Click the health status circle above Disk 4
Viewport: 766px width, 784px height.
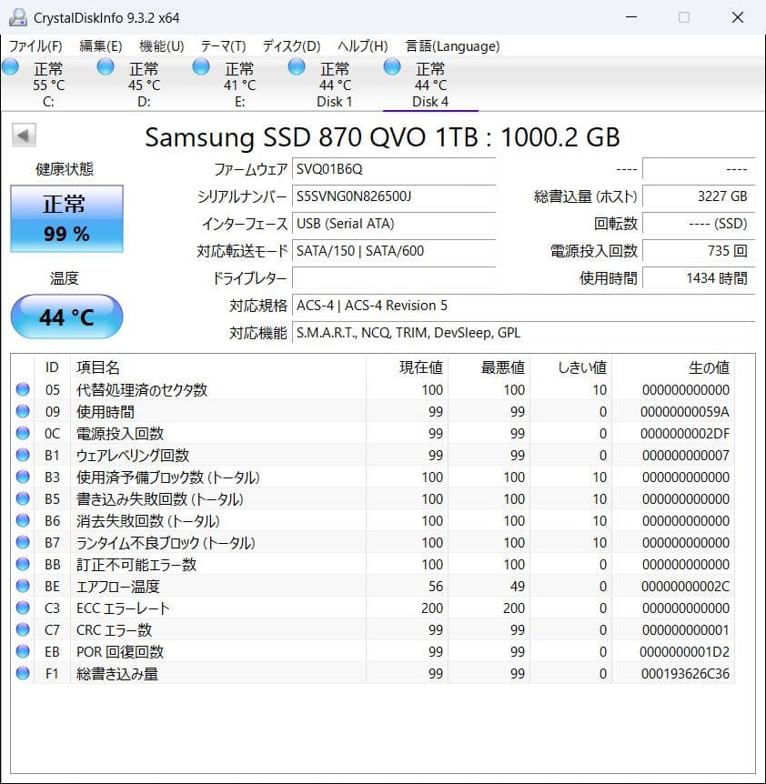click(x=391, y=65)
